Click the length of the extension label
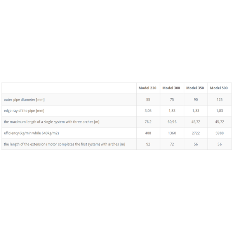Image resolution: width=233 pixels, height=233 pixels. pyautogui.click(x=64, y=144)
